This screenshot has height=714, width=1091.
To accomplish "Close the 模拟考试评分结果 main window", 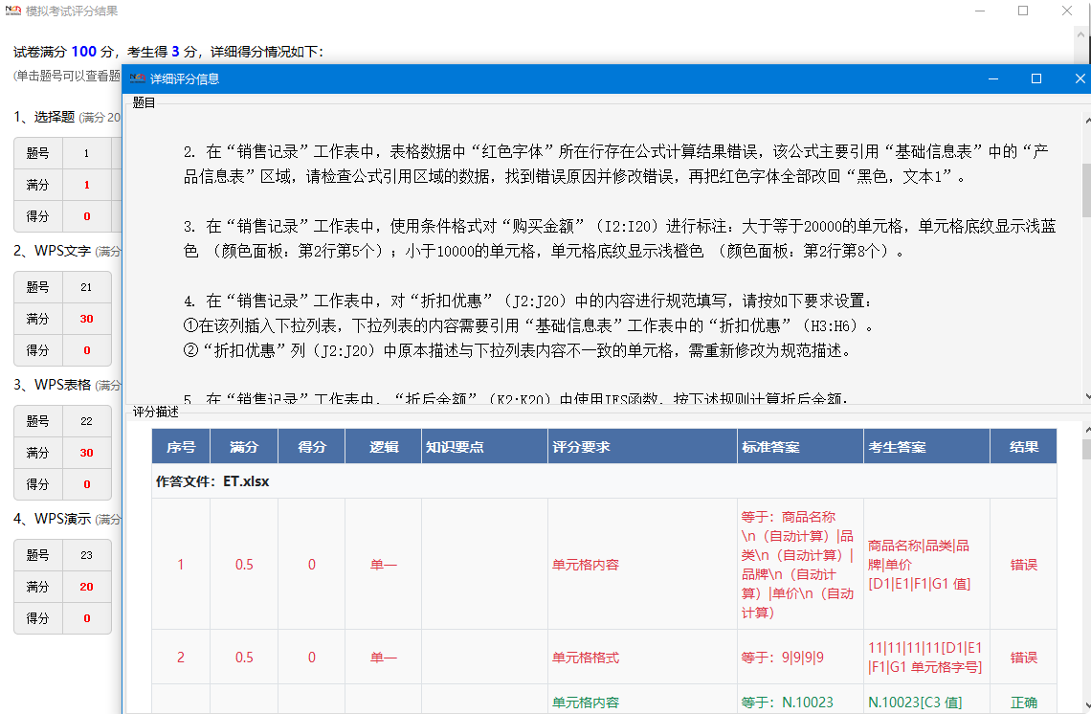I will coord(1067,11).
